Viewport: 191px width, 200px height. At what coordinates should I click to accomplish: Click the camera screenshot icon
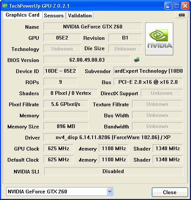click(182, 15)
